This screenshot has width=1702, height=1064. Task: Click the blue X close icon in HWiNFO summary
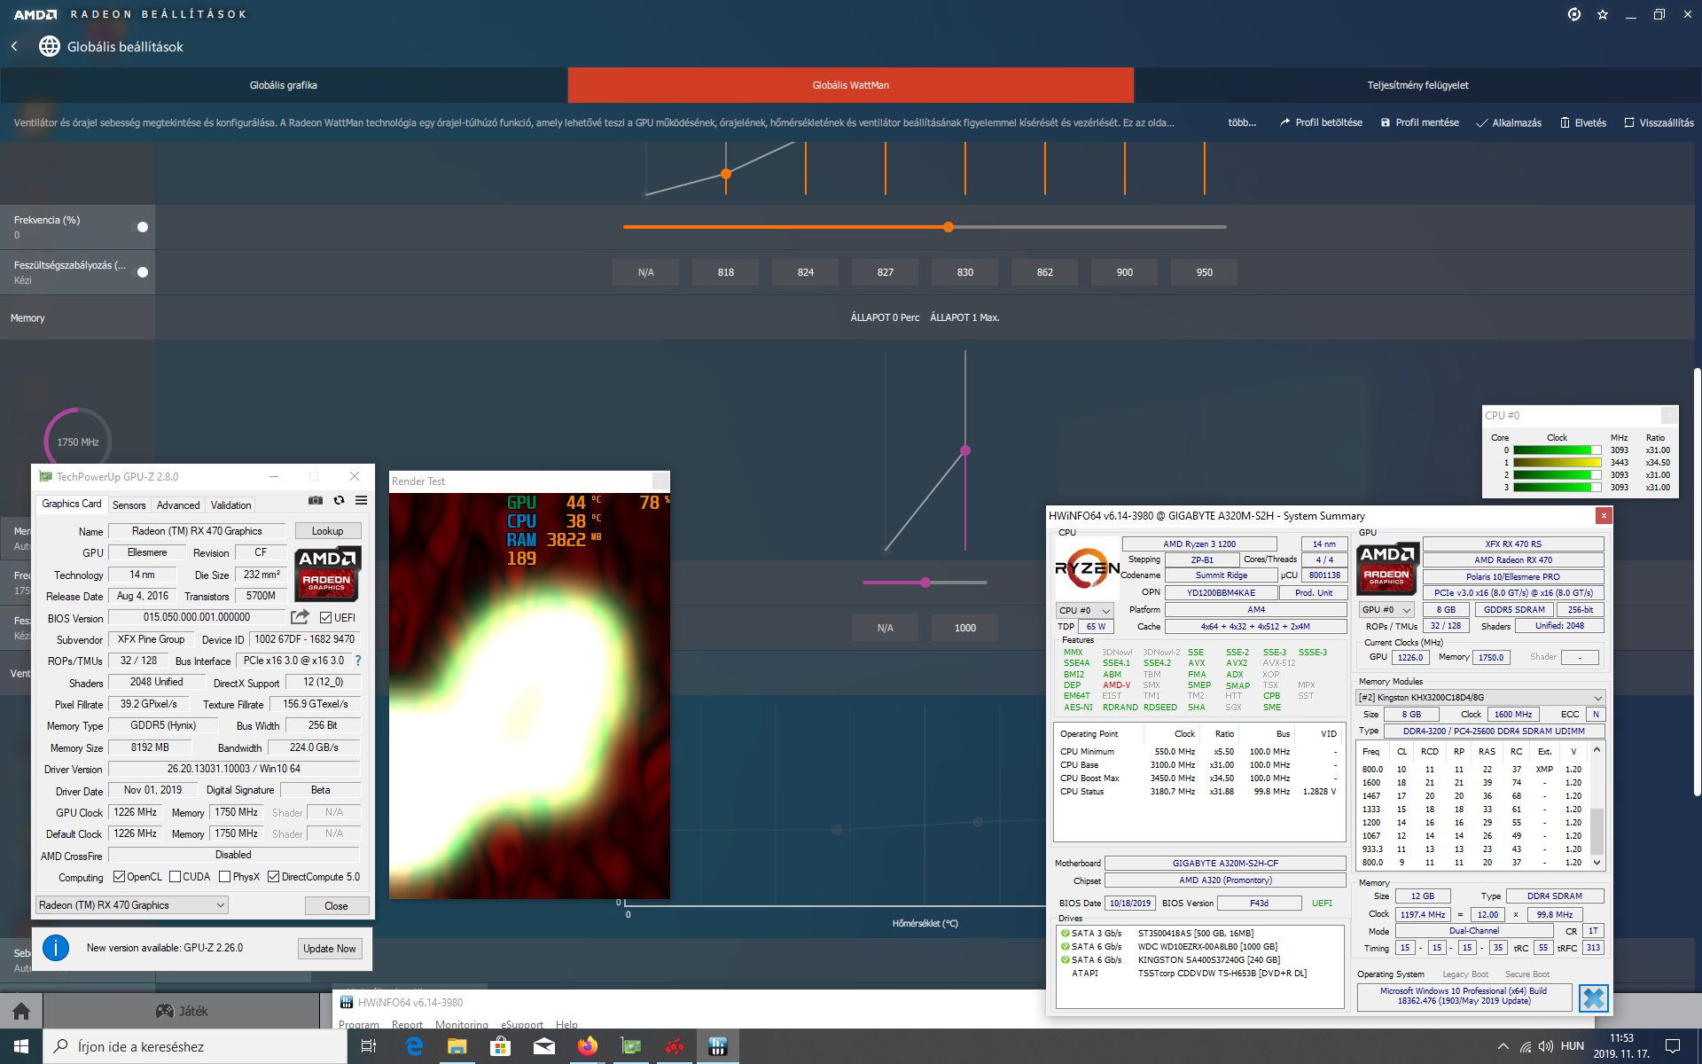pyautogui.click(x=1593, y=998)
